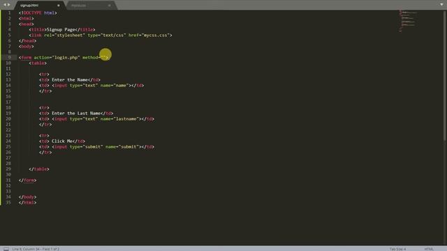Open the HTML syntax selector
The image size is (447, 251).
pos(429,249)
